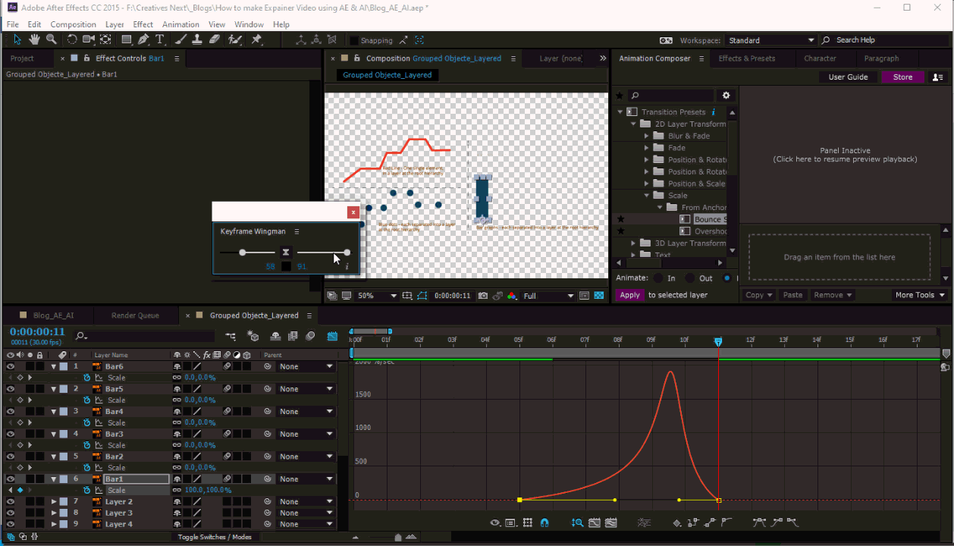Click the Apply button in Animation Composer
The image size is (954, 546).
(630, 294)
